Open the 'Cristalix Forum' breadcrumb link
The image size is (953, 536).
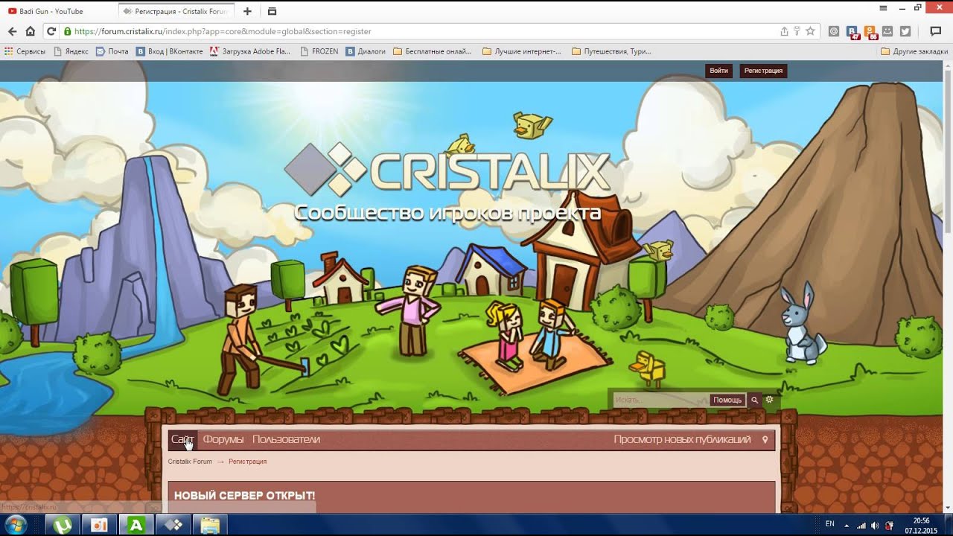pos(190,462)
